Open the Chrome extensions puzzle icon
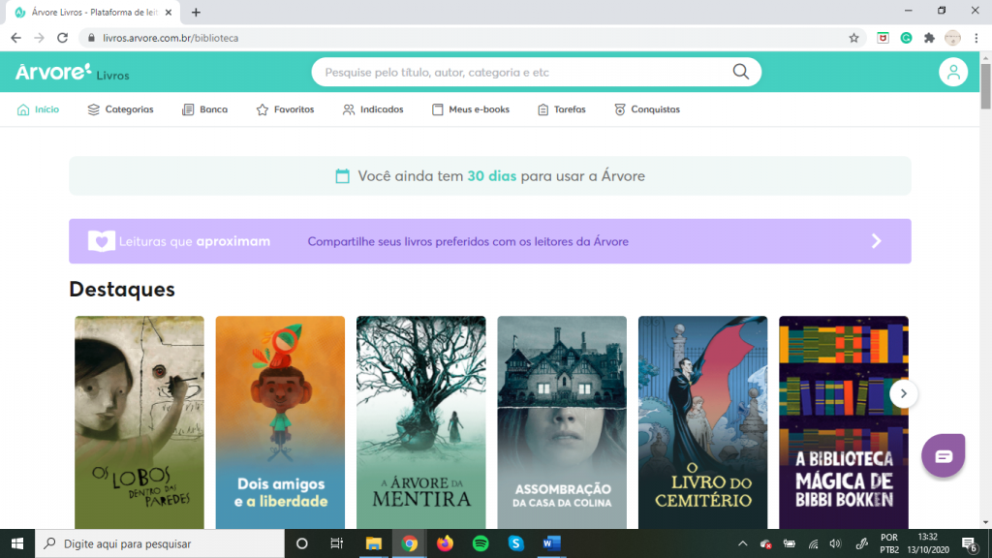The width and height of the screenshot is (992, 558). (930, 38)
